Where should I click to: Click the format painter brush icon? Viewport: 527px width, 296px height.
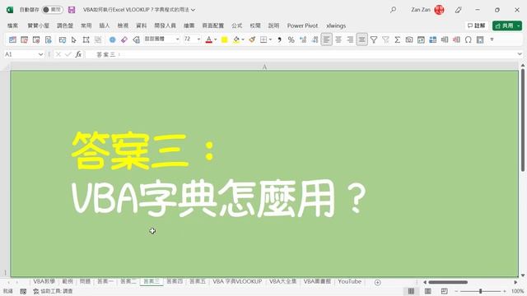252,39
